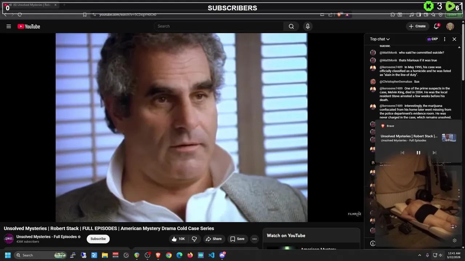Open the taskbar clock showing 12:41 AM

(x=454, y=255)
